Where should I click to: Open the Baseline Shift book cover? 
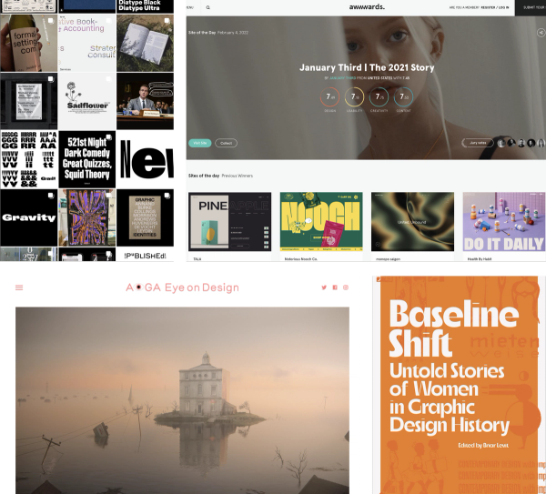point(460,385)
